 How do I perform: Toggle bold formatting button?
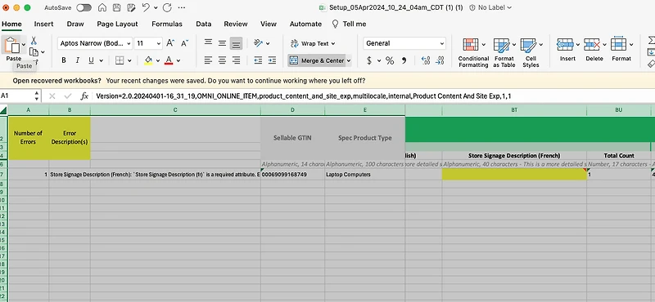pos(64,60)
